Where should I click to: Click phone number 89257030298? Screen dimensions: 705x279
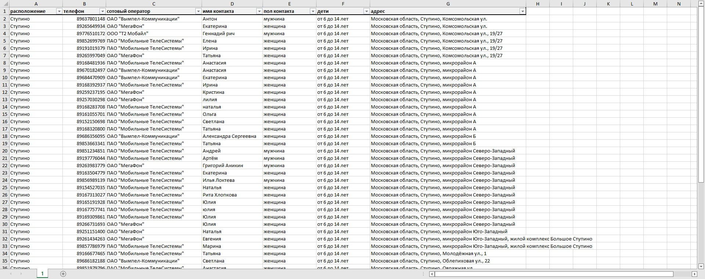point(84,99)
